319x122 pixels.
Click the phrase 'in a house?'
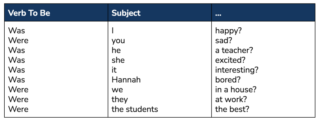(236, 89)
